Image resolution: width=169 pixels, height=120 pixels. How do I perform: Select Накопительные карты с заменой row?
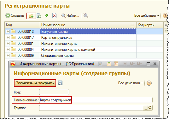coord(84,50)
